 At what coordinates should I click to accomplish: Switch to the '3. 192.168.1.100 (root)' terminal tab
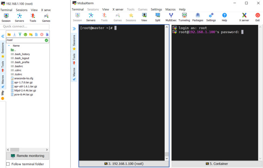coord(124,164)
